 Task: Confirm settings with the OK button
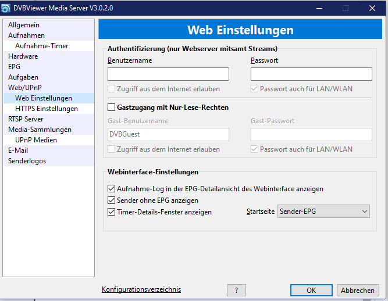click(311, 290)
